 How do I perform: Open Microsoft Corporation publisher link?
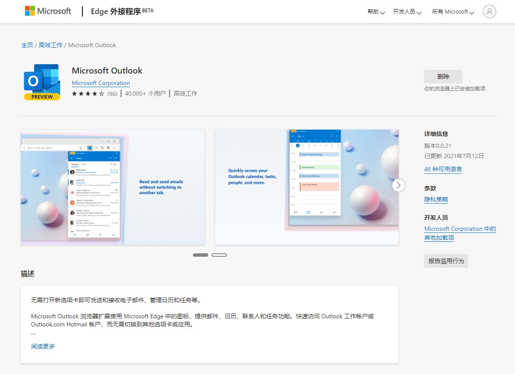click(101, 83)
